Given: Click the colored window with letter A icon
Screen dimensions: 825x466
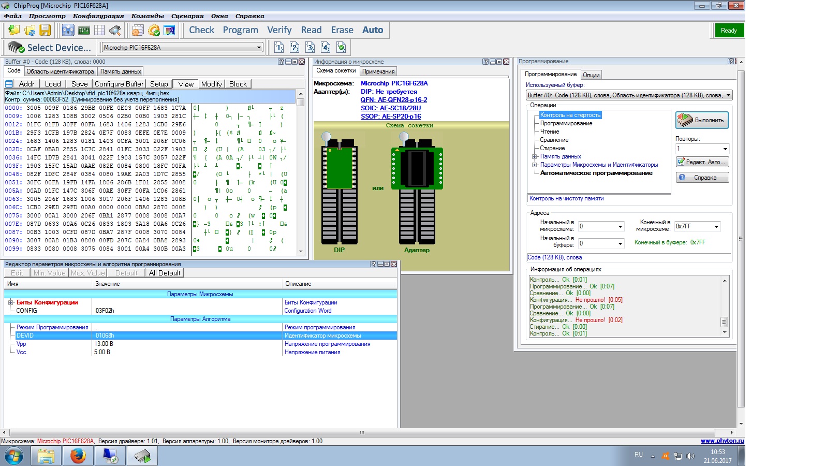Looking at the screenshot, I should pyautogui.click(x=169, y=30).
